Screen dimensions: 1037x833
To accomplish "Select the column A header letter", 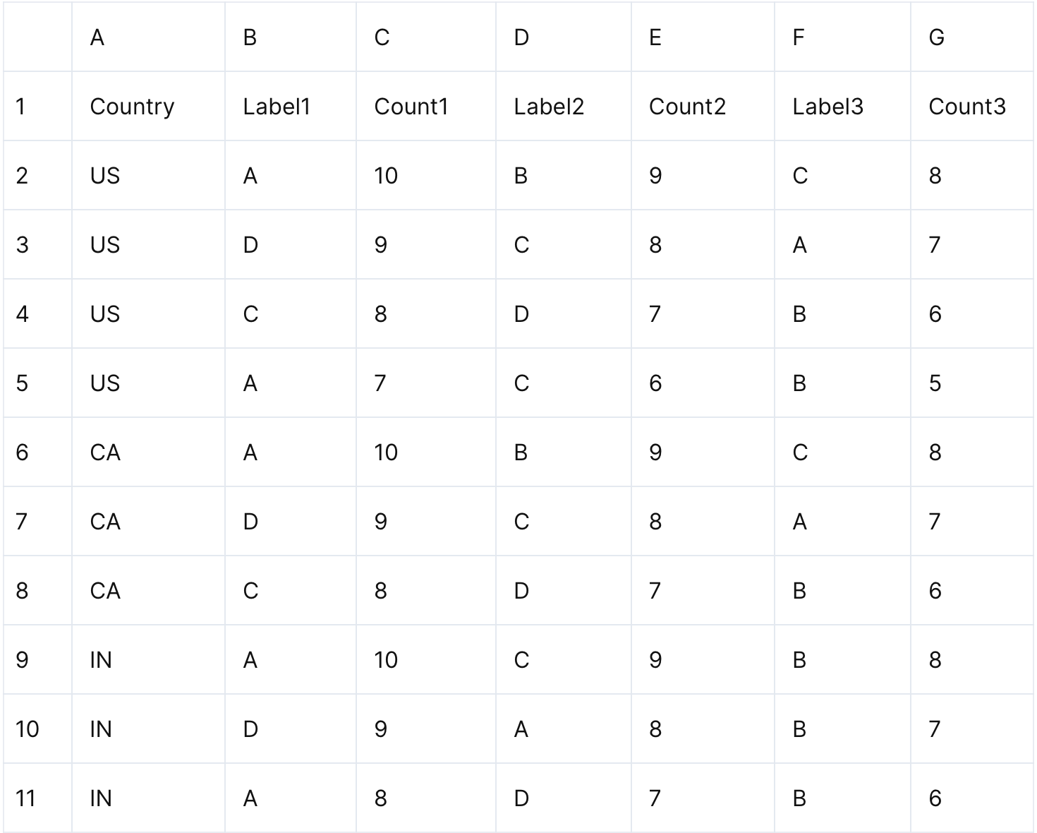I will tap(97, 37).
